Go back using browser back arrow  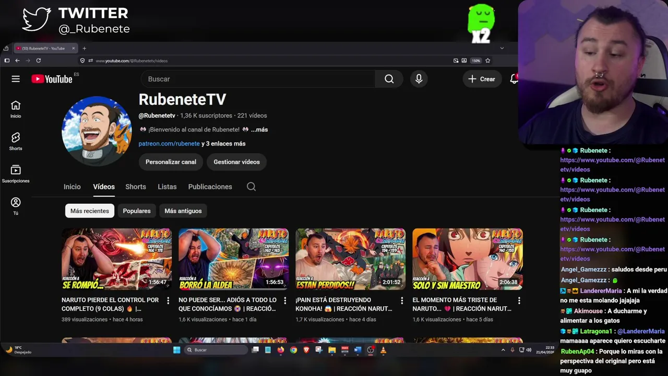click(17, 61)
